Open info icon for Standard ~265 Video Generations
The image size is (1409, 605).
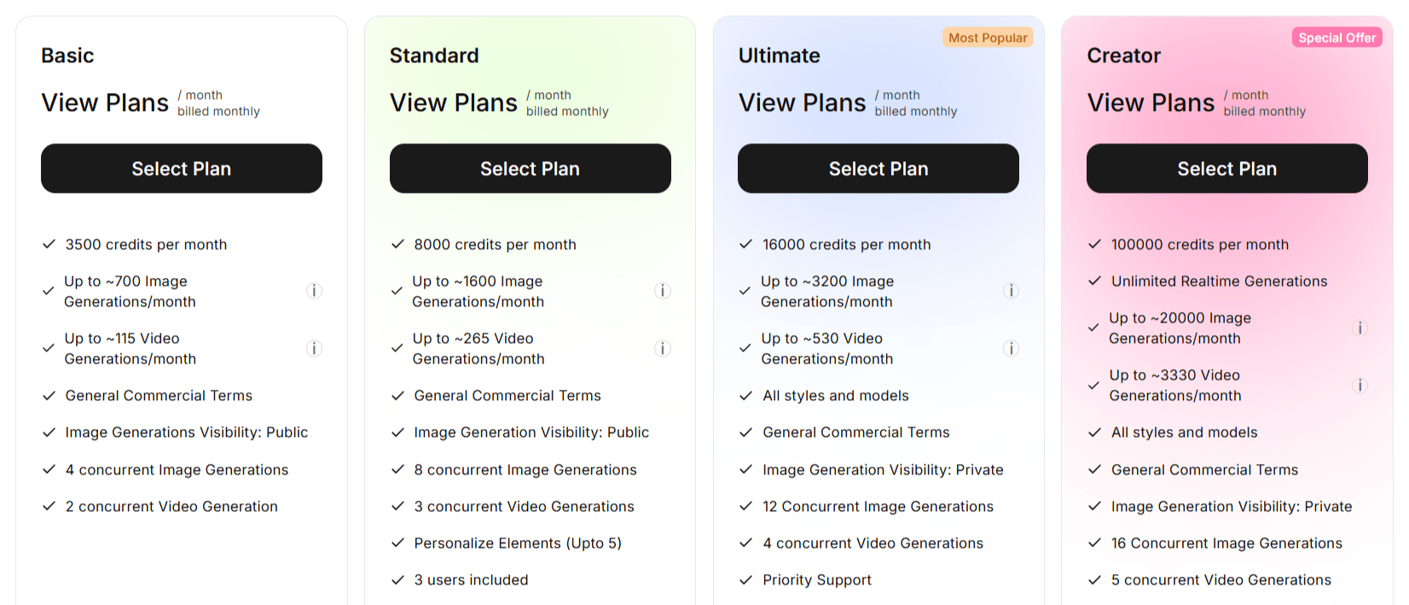[x=663, y=348]
